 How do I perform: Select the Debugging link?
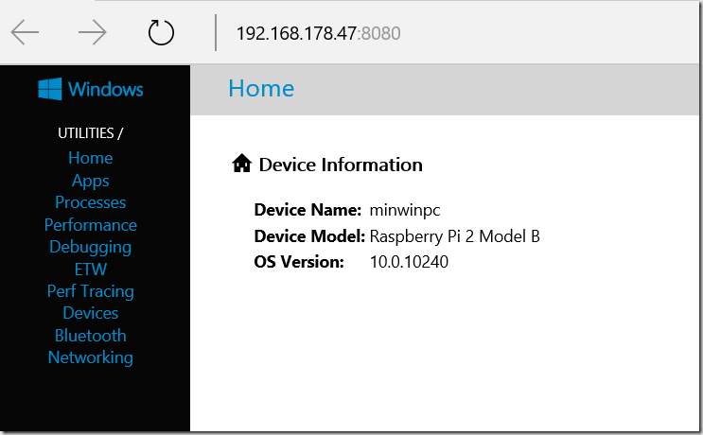click(91, 248)
